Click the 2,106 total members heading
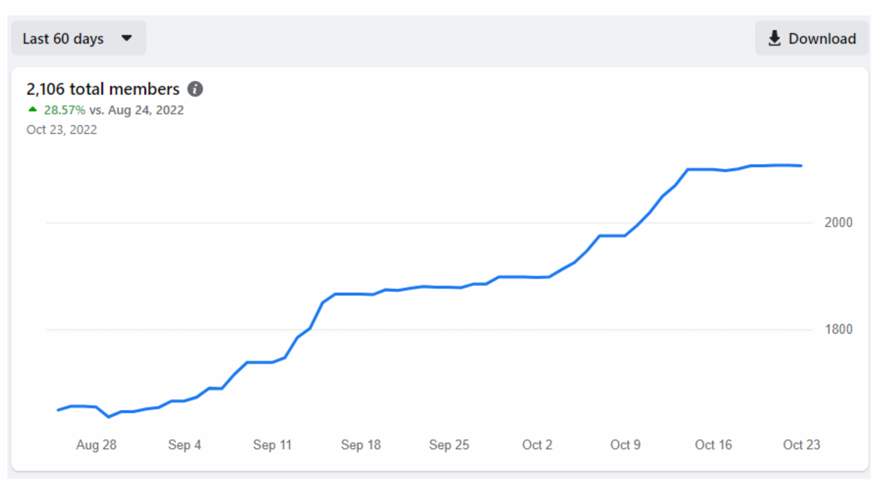 coord(103,89)
